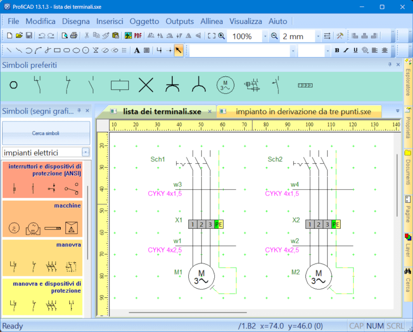Select the rectangle drawing tool
This screenshot has width=413, height=332.
coord(57,50)
